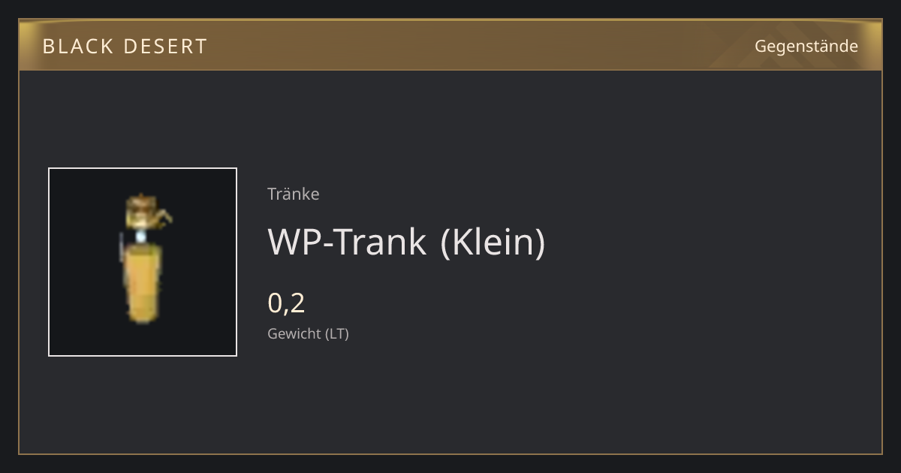Click the word (Klein) in the title
The height and width of the screenshot is (473, 901).
tap(493, 242)
